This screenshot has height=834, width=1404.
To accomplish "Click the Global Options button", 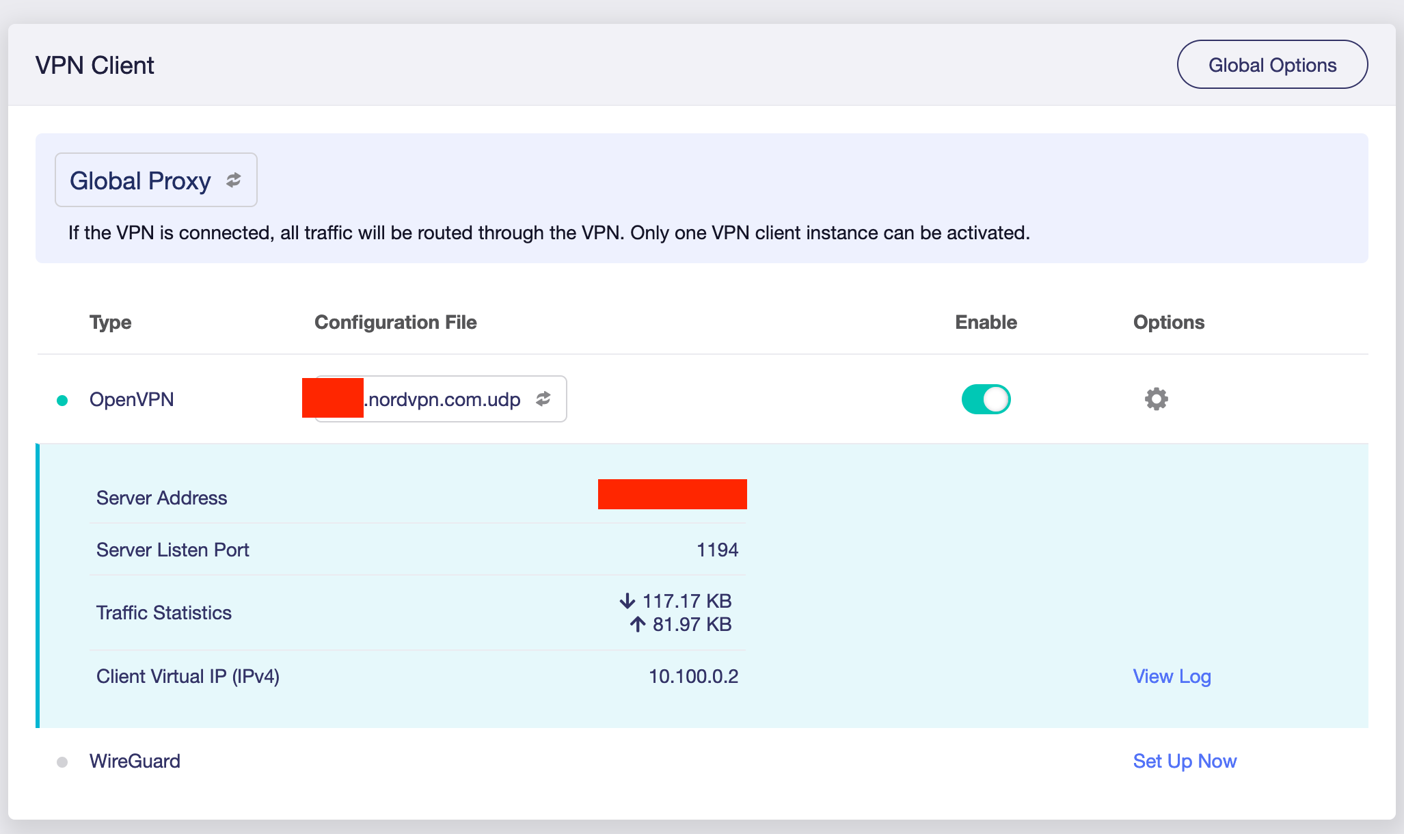I will click(1271, 65).
